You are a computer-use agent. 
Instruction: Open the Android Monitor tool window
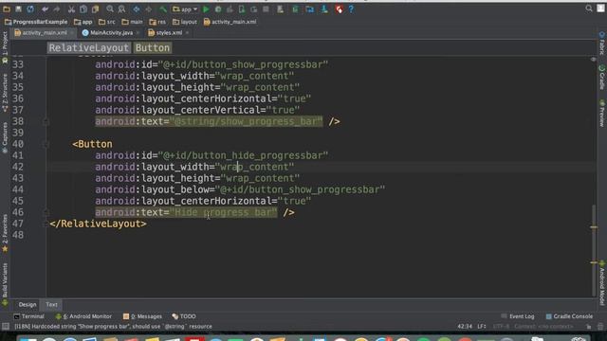[x=83, y=316]
